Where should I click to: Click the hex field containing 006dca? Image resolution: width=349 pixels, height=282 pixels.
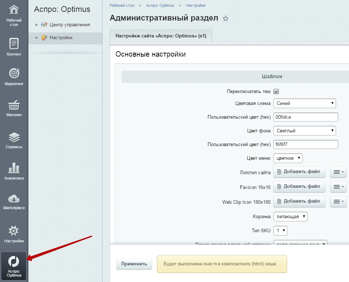pos(305,117)
